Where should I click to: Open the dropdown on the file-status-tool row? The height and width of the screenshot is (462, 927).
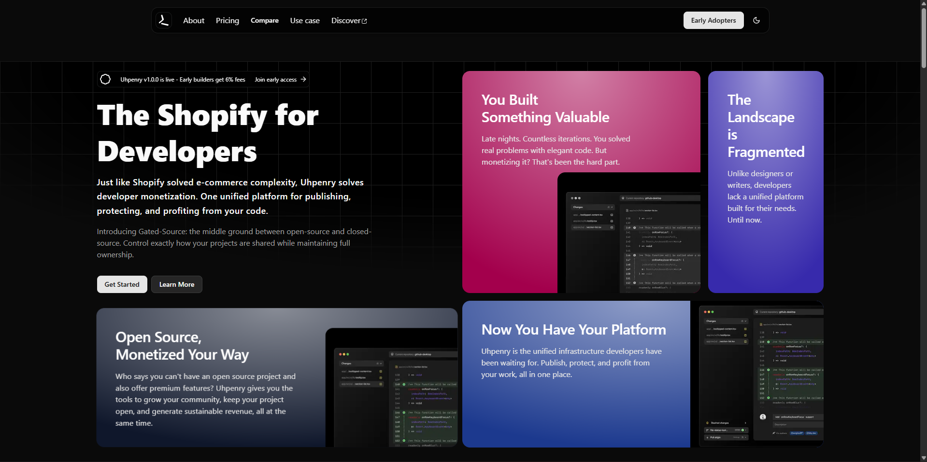(x=746, y=430)
